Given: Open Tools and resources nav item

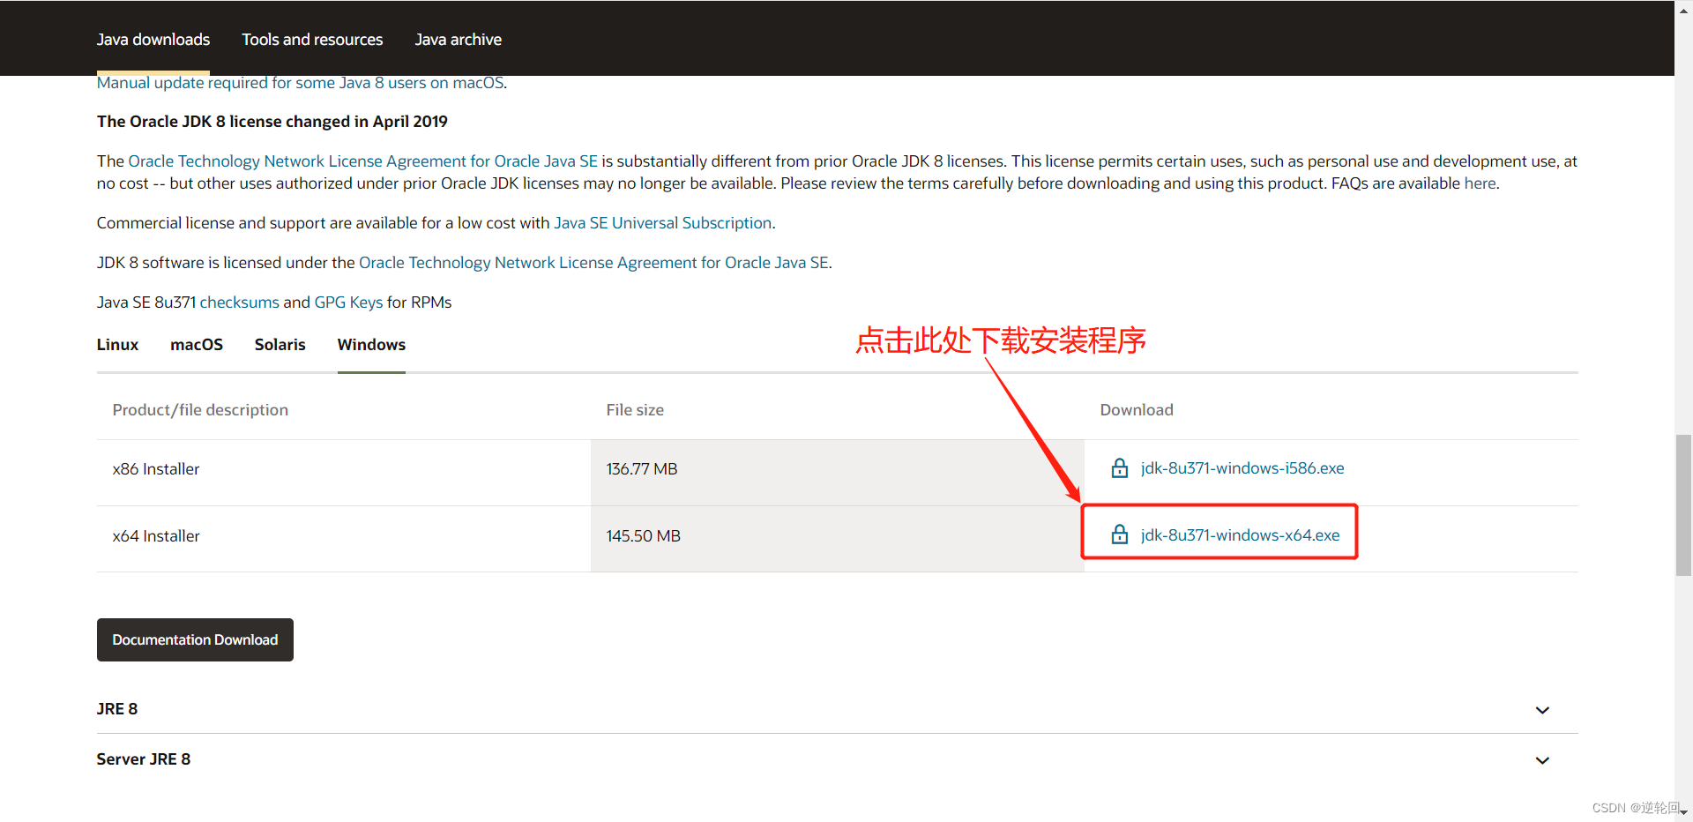Looking at the screenshot, I should coord(312,40).
